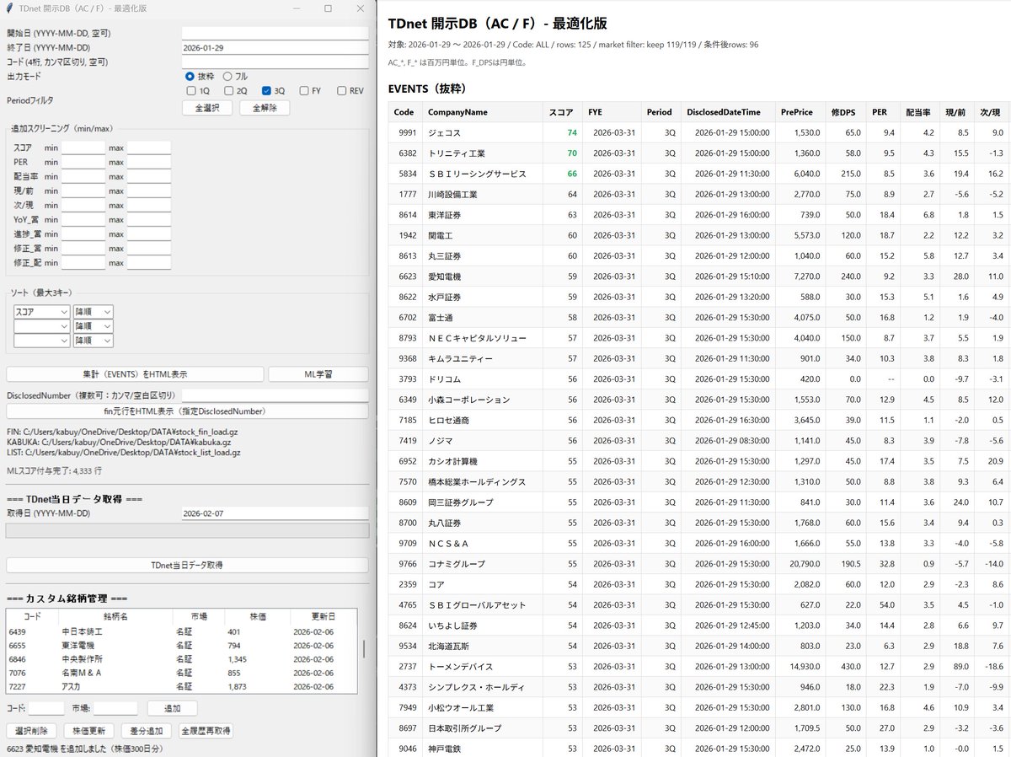Viewport: 1011px width, 757px height.
Task: Focus the 取得日 field showing 2026-02-07
Action: point(275,513)
